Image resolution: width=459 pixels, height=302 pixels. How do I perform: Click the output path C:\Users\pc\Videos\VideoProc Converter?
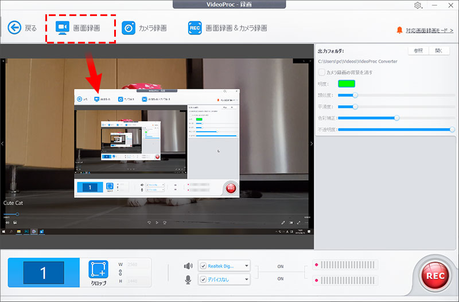tap(357, 61)
